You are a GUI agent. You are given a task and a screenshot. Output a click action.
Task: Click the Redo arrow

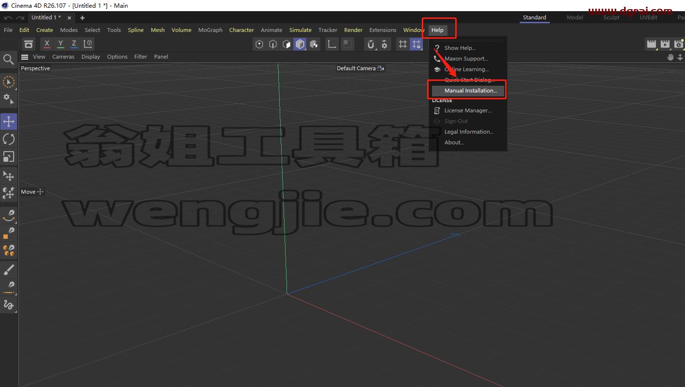point(20,18)
